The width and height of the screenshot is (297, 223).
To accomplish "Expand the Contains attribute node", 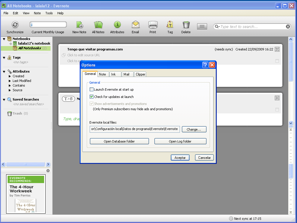I will point(10,85).
